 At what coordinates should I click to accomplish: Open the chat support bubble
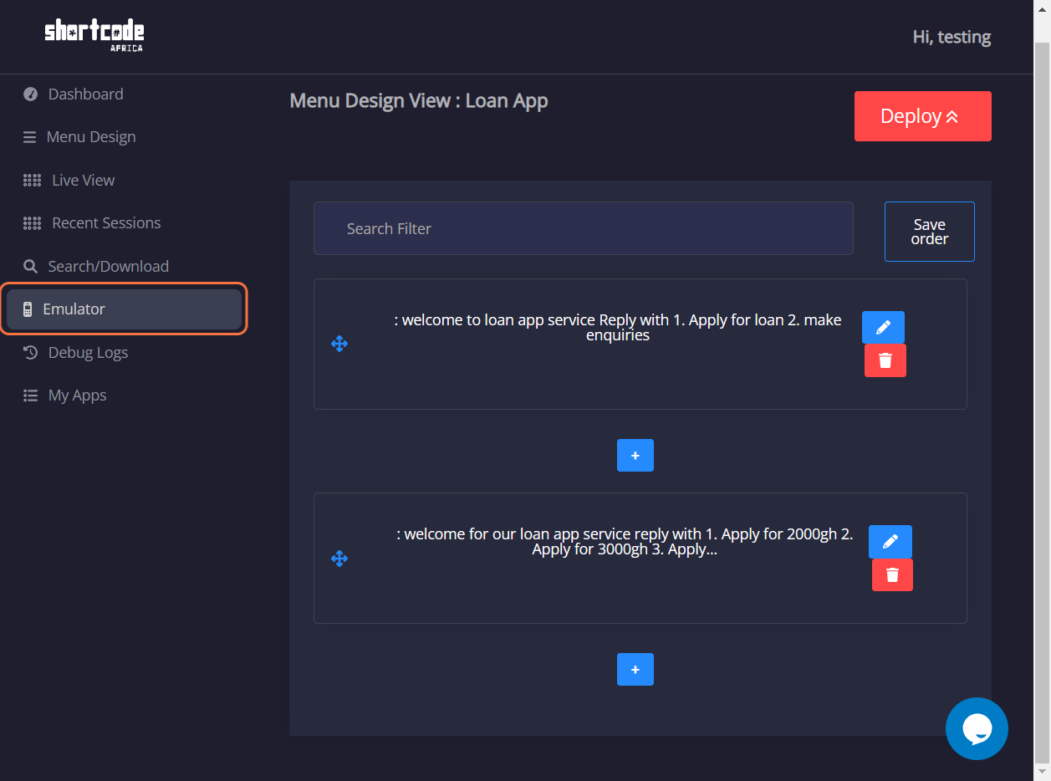tap(977, 729)
